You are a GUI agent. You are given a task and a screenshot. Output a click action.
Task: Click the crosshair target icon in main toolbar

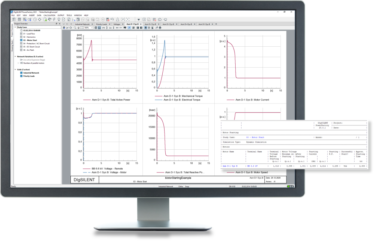point(39,19)
